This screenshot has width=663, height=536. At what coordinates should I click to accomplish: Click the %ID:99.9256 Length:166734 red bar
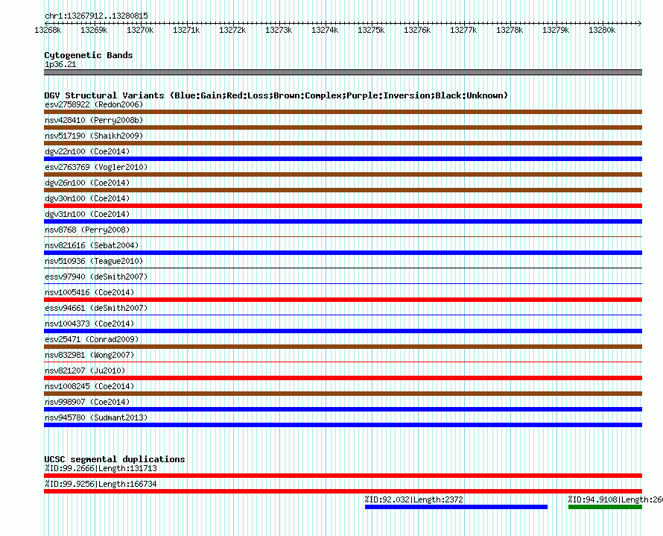click(x=343, y=491)
